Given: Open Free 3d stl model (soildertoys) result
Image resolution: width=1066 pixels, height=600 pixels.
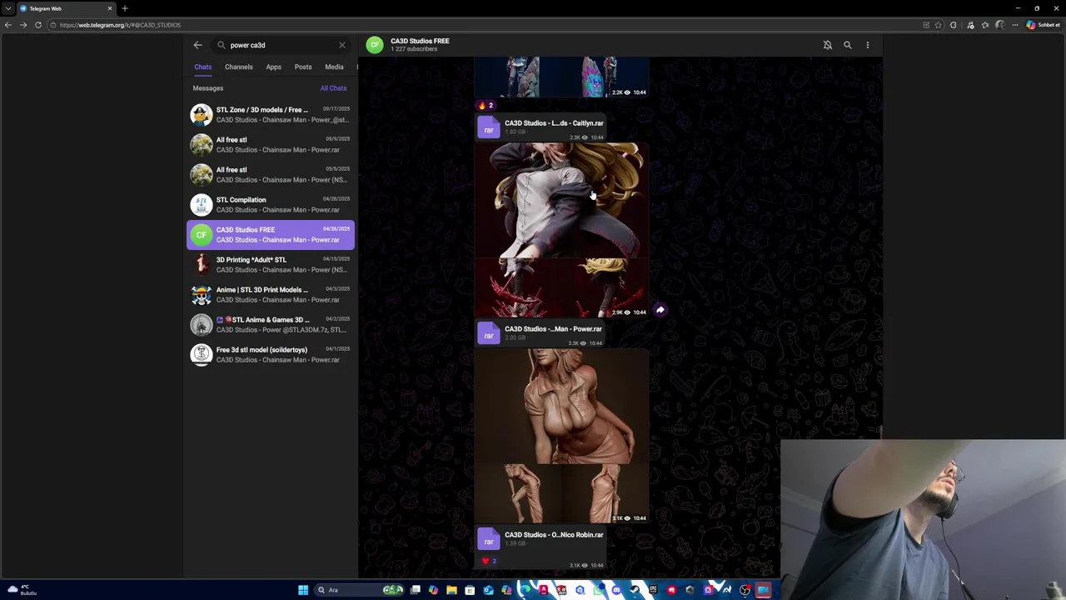Looking at the screenshot, I should (x=271, y=354).
